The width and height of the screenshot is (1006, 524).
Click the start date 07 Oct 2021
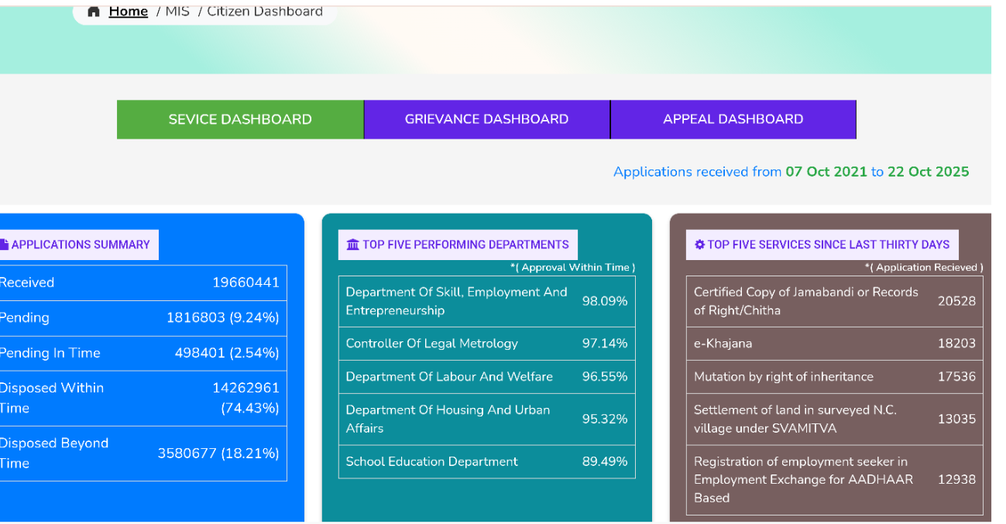coord(826,172)
